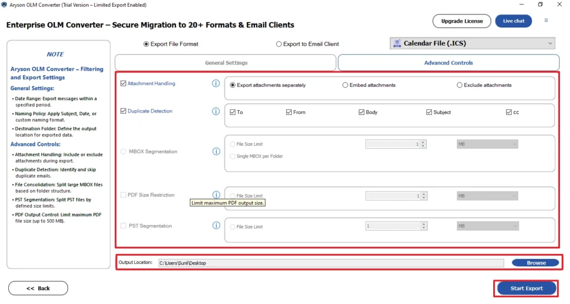Click the PDF Size Restriction info icon
Screen dimensions: 570x304
217,194
